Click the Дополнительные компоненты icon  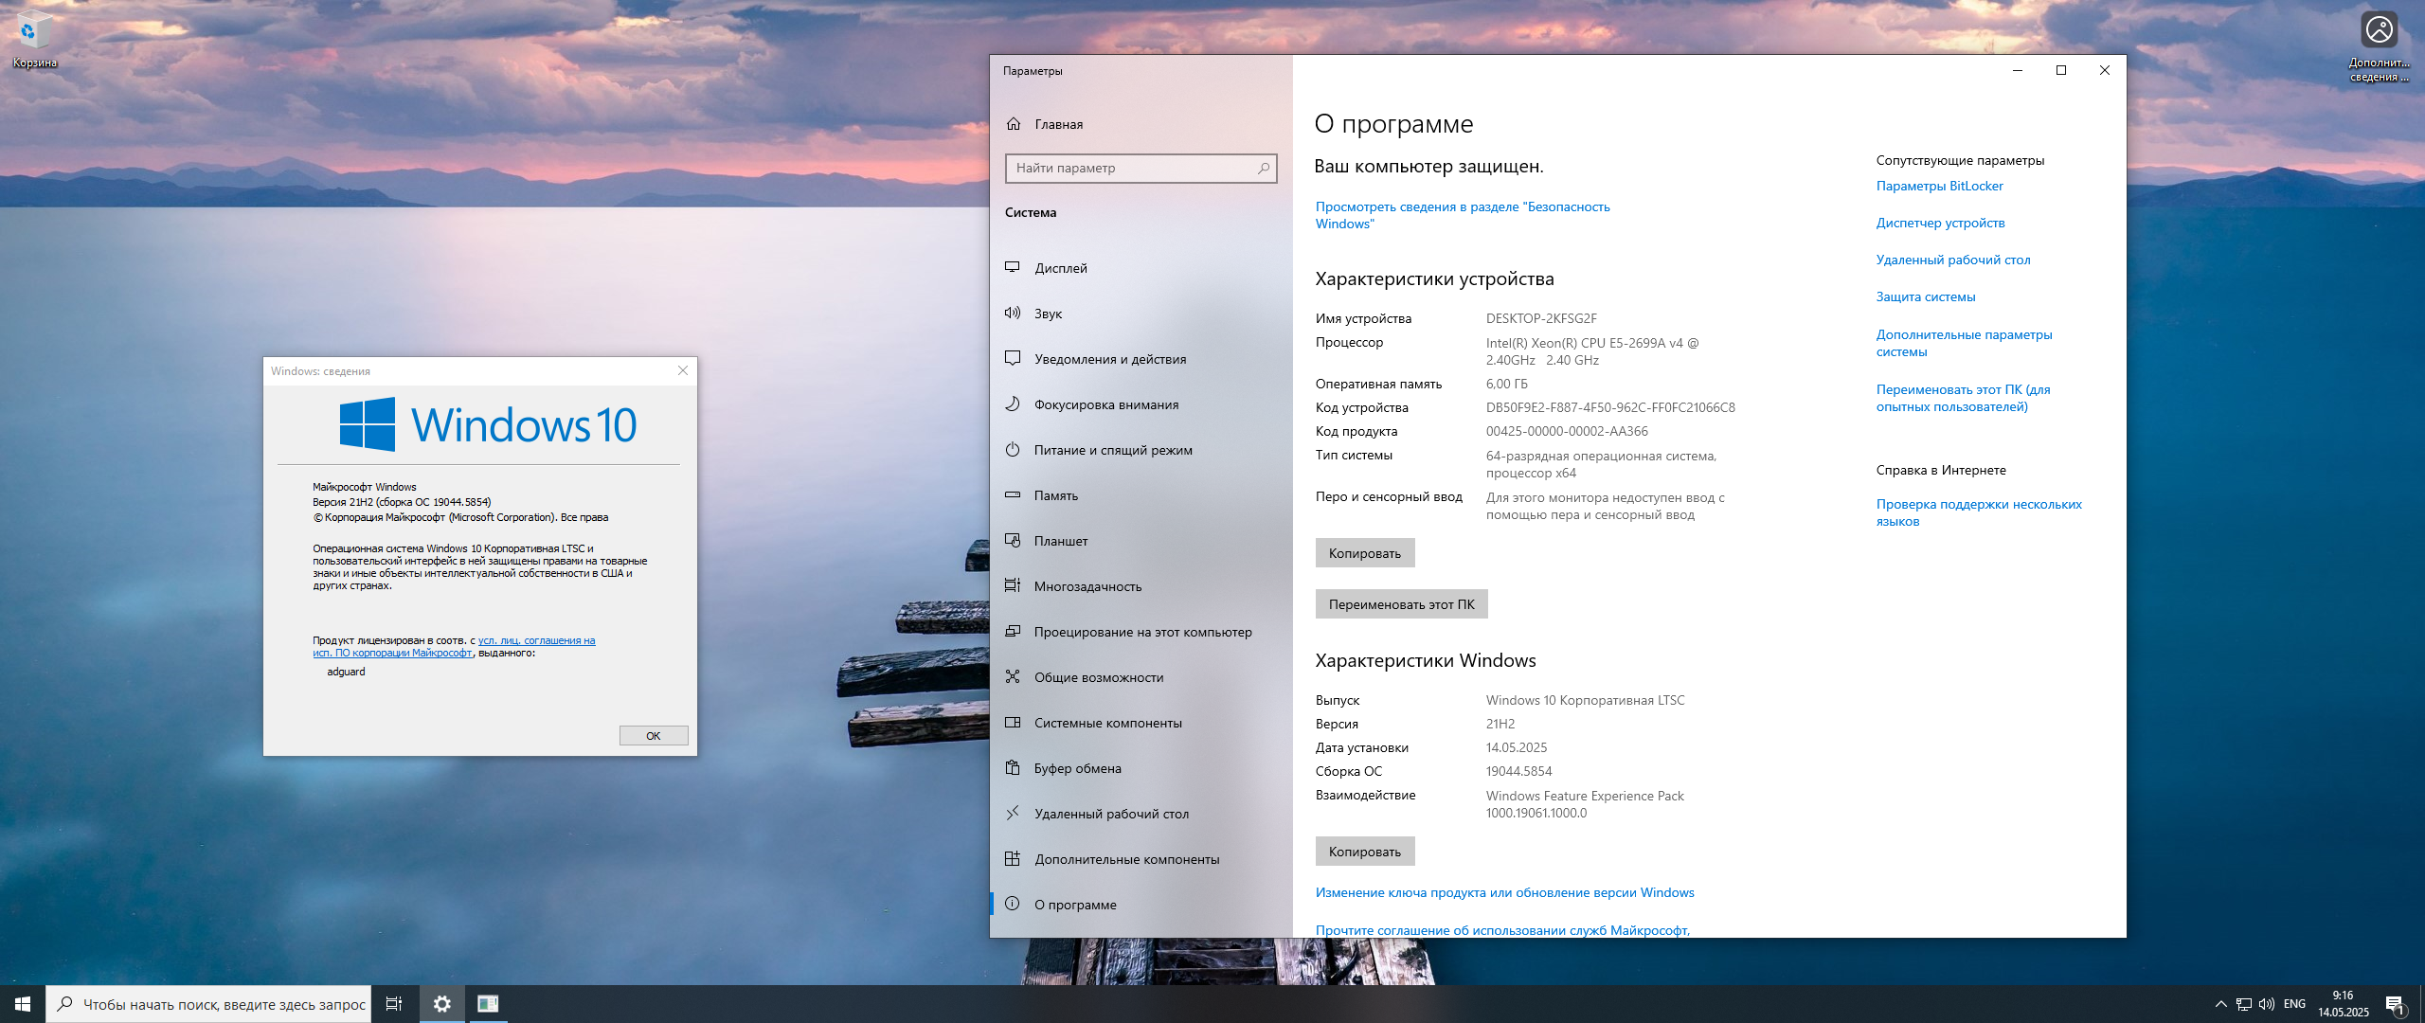[x=1013, y=859]
